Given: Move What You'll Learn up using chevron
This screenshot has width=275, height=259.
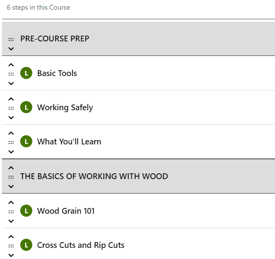Looking at the screenshot, I should coord(11,133).
